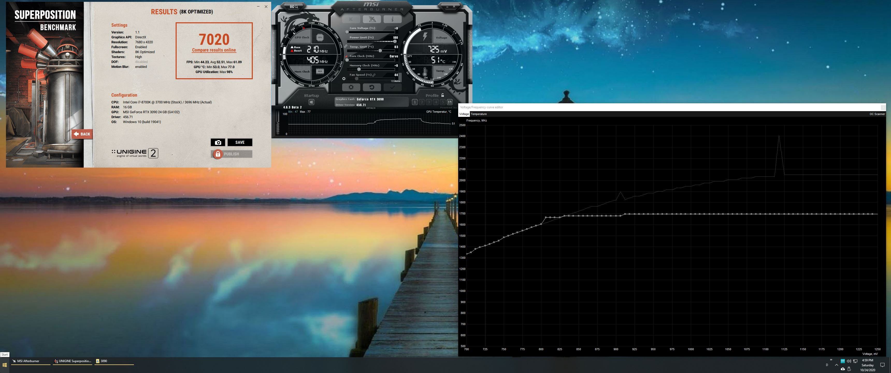Click OC Scanner in curve editor

[877, 114]
